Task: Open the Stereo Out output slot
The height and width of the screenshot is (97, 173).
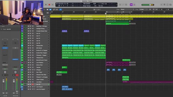Action: pyautogui.click(x=5, y=65)
